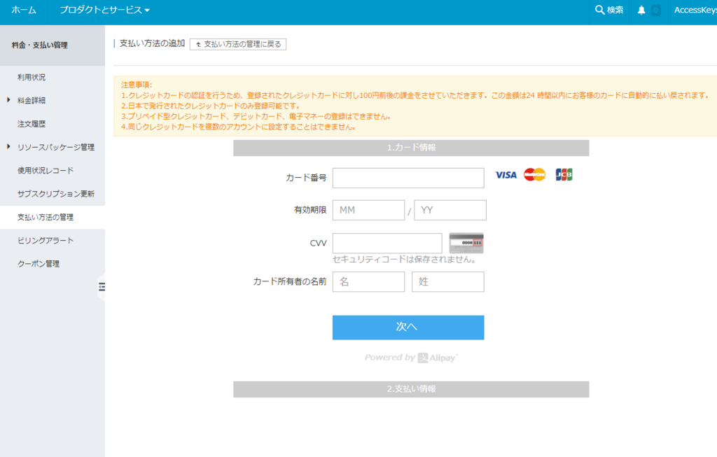
Task: Click the MasterCard logo
Action: (x=534, y=174)
